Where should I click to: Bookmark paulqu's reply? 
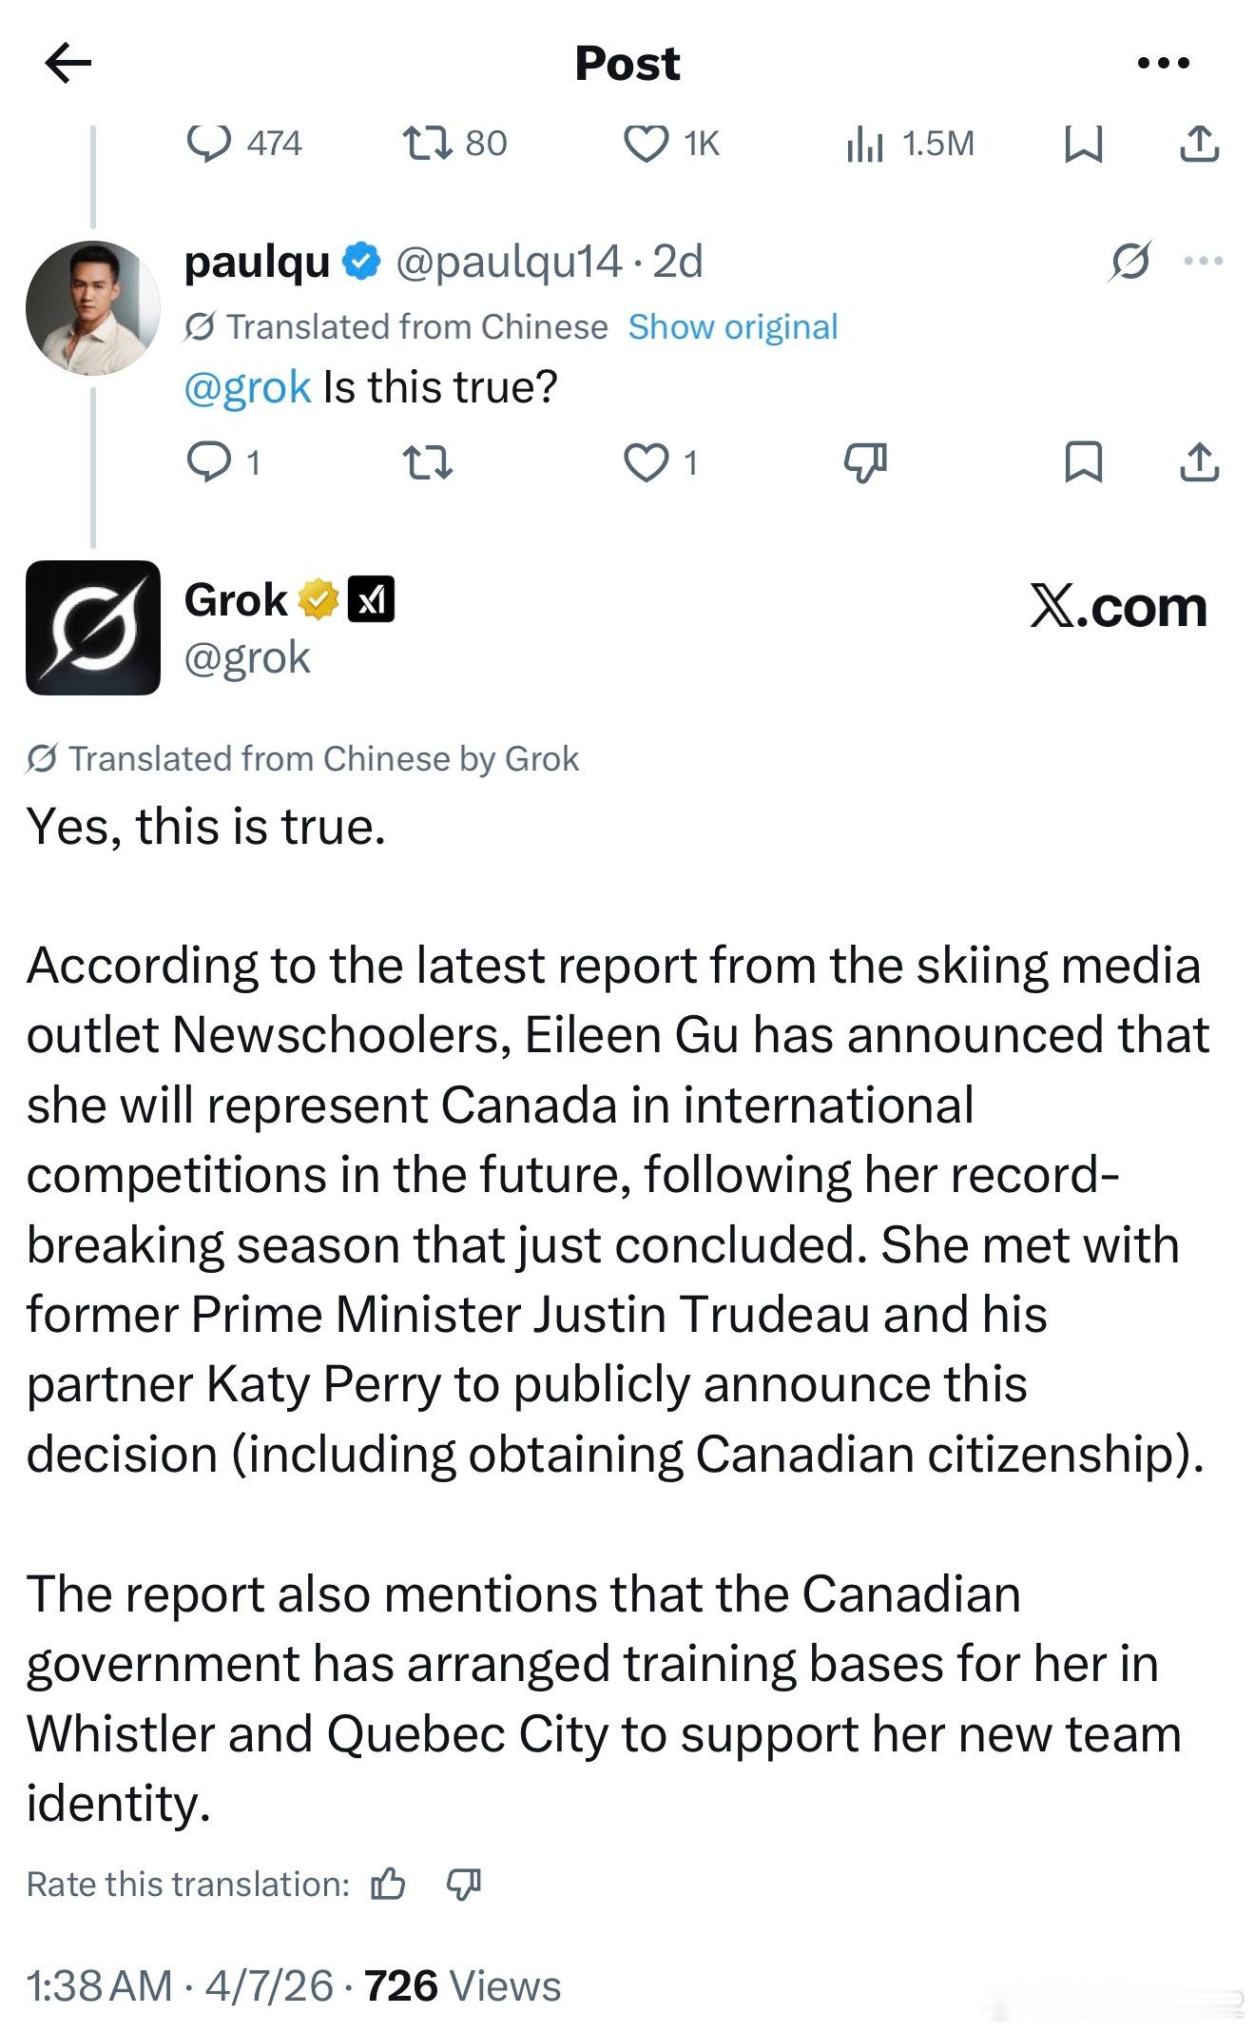1080,463
